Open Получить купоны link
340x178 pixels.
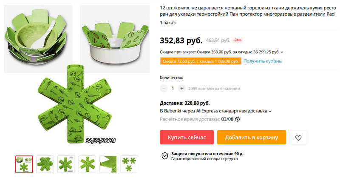[263, 61]
